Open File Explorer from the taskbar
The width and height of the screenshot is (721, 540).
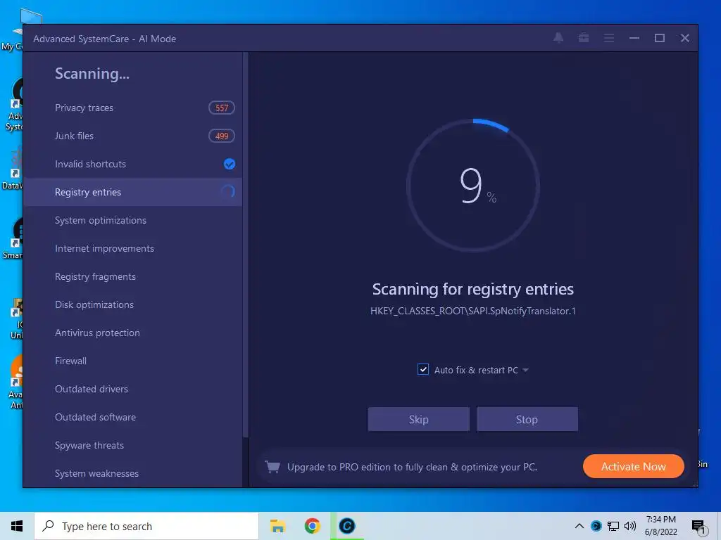[x=277, y=526]
